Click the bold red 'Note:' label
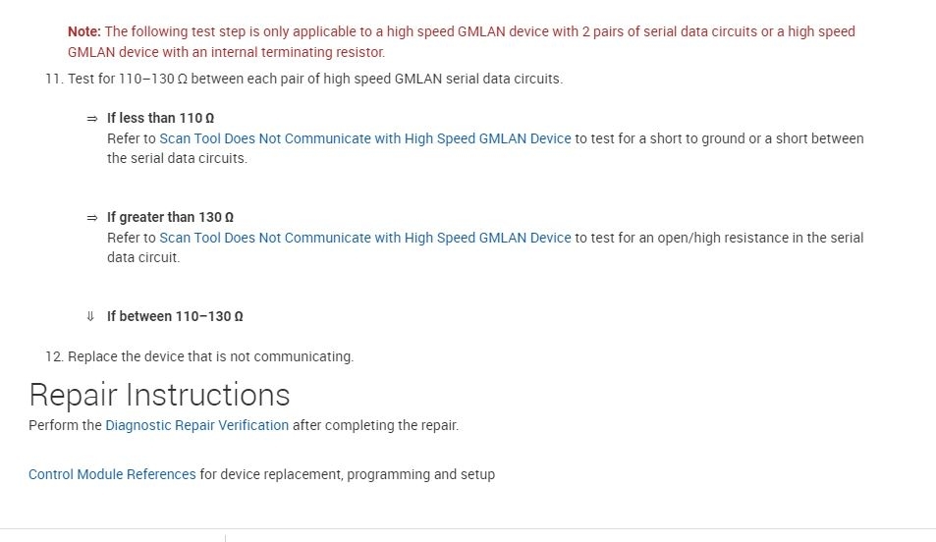The width and height of the screenshot is (936, 542). click(84, 31)
